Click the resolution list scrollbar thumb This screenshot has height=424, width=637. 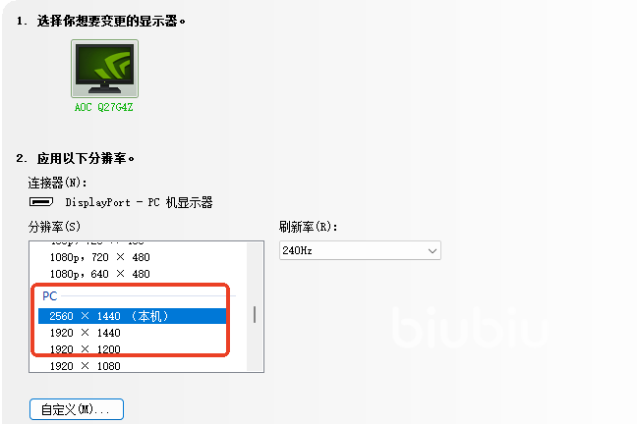(255, 314)
